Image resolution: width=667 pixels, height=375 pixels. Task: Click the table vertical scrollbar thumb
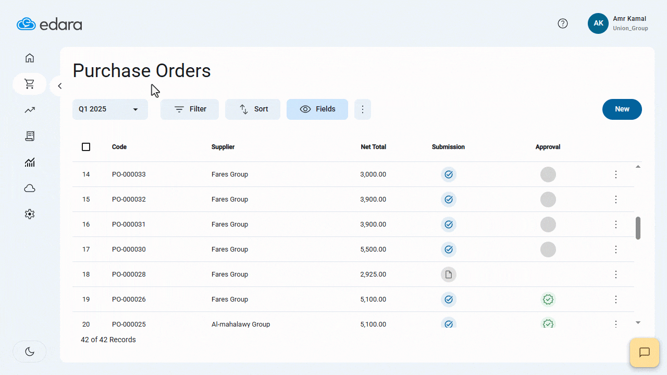[638, 228]
